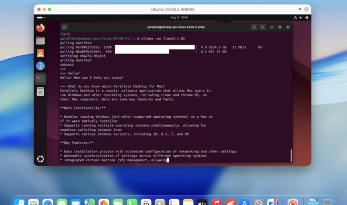Click the terminal's vertical scrollbar
This screenshot has height=205, width=347.
291,156
